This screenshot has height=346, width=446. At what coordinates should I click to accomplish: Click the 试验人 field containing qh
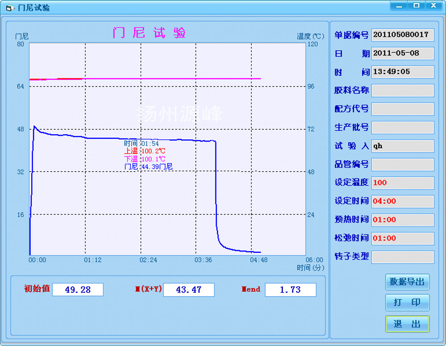pos(403,146)
